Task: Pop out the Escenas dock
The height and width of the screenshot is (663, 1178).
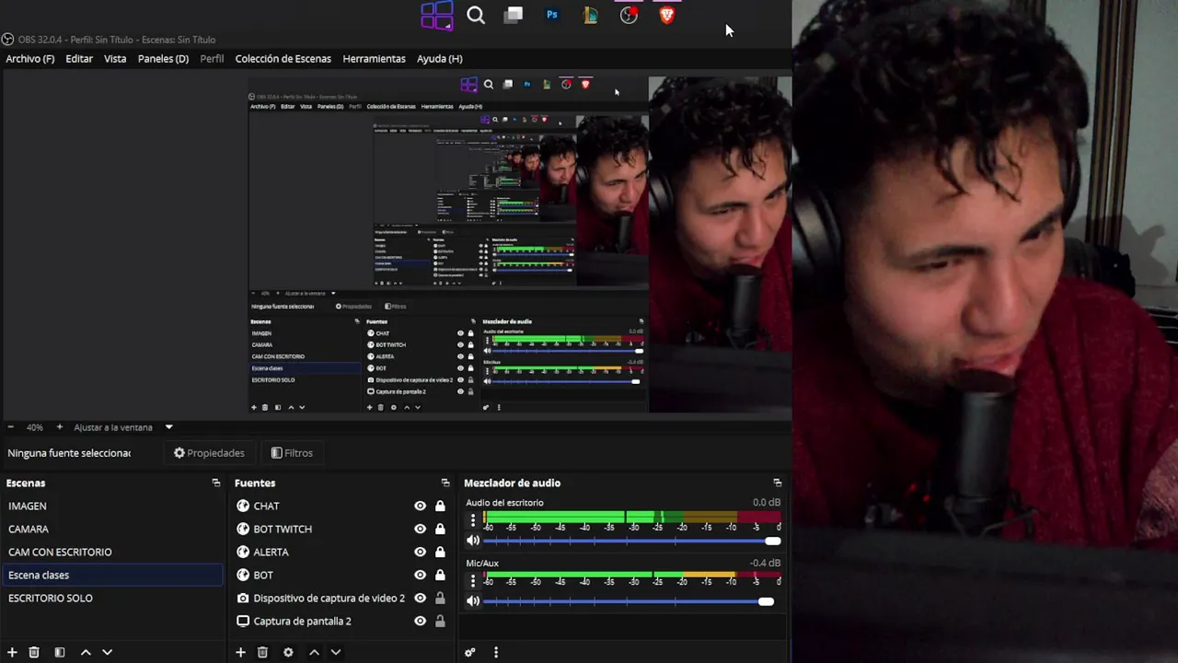Action: coord(215,483)
